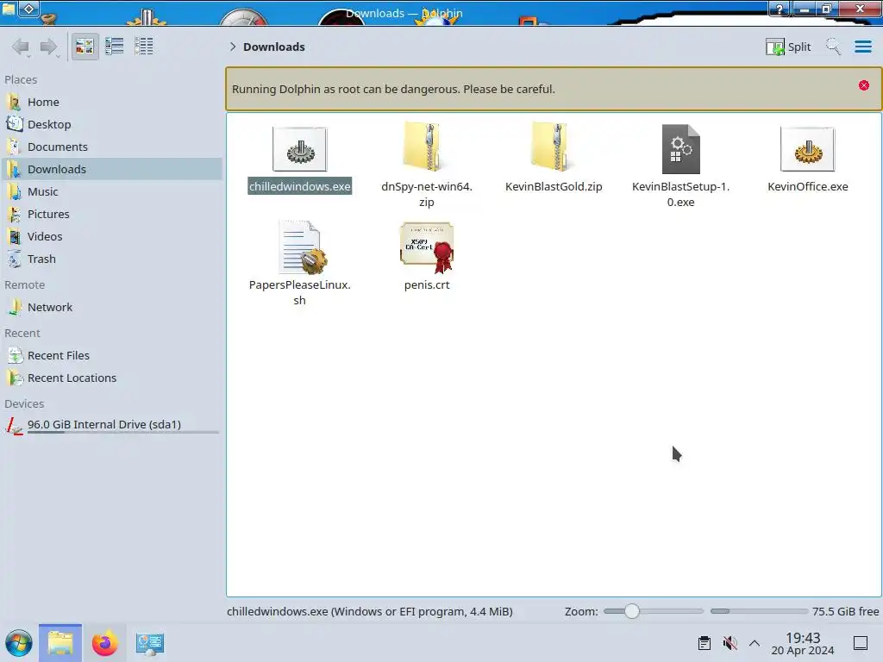Open Split view

(x=788, y=47)
